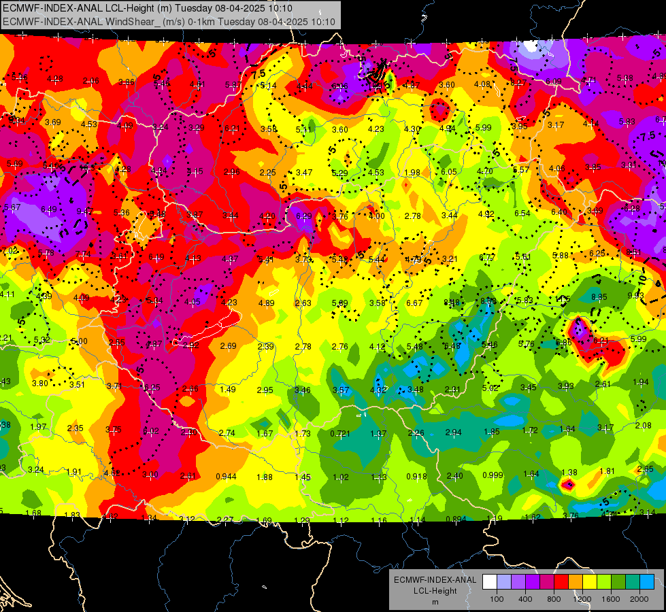Click the red legend color swatch
The width and height of the screenshot is (666, 612).
(x=561, y=582)
